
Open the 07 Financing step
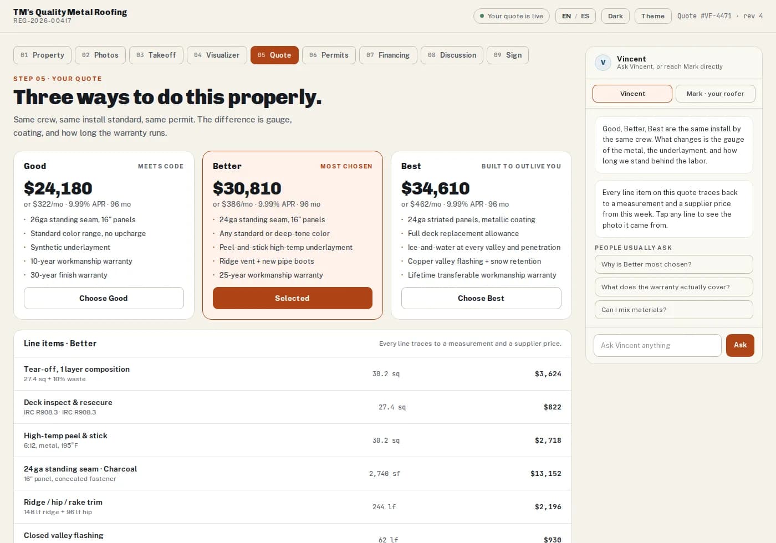(x=388, y=55)
